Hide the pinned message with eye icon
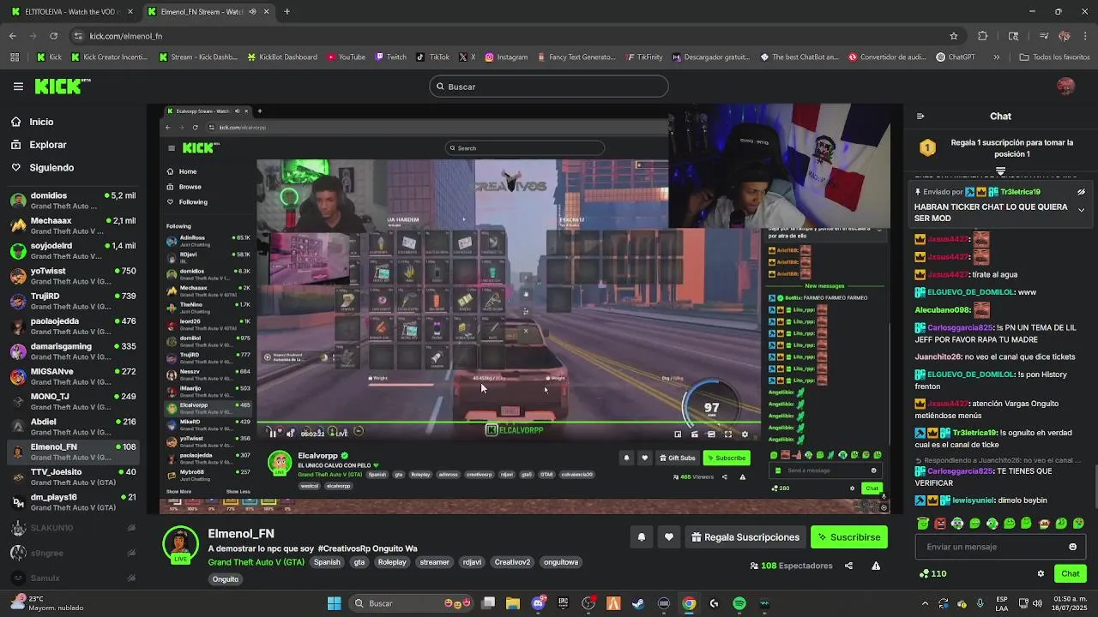The image size is (1098, 617). (1081, 192)
